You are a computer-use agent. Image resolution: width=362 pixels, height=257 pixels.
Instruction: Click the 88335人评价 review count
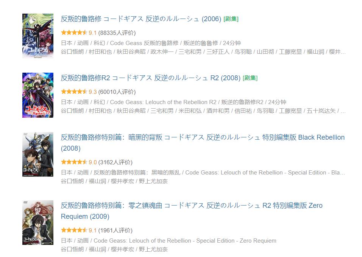[117, 33]
